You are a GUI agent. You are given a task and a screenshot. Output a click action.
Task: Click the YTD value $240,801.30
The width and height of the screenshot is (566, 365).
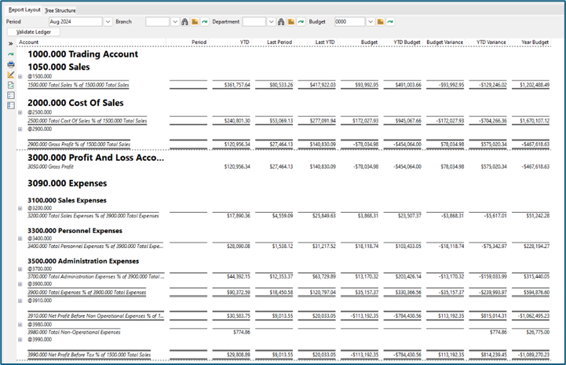(x=237, y=121)
